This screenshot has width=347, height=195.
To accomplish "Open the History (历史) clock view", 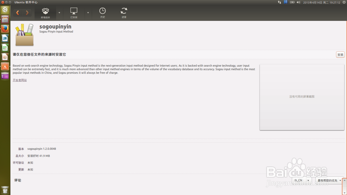I will pyautogui.click(x=102, y=13).
